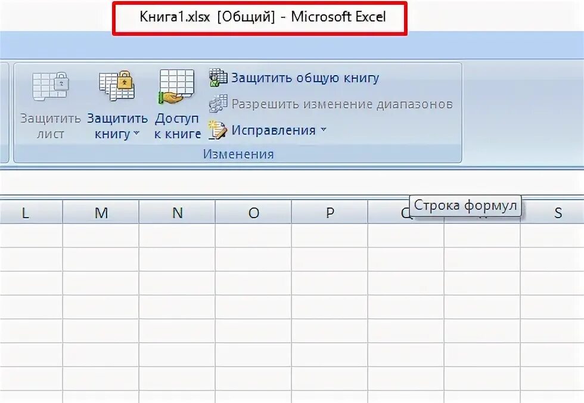Click the Защитить общую книгу icon
The width and height of the screenshot is (584, 403).
point(218,77)
